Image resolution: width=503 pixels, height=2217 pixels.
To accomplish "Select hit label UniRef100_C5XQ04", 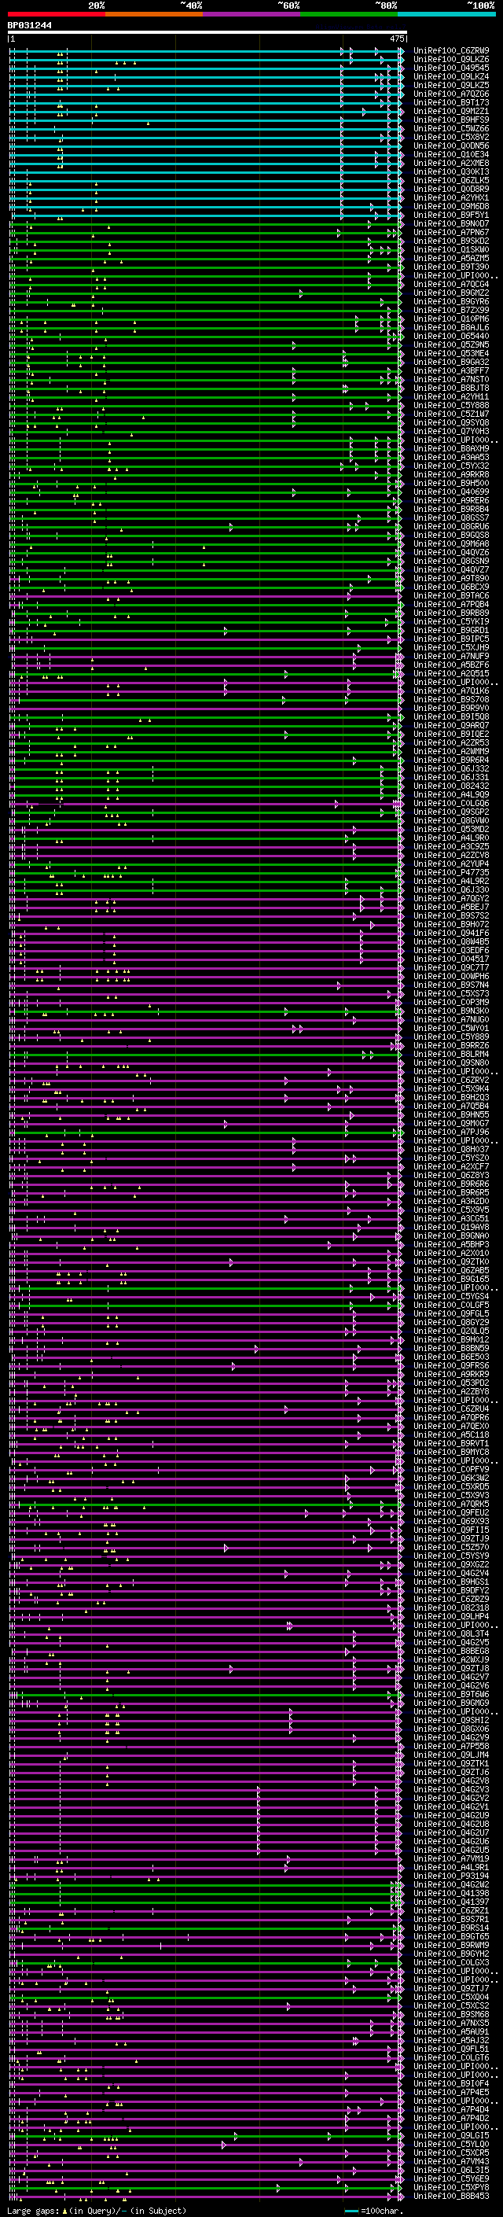I will [x=451, y=1997].
